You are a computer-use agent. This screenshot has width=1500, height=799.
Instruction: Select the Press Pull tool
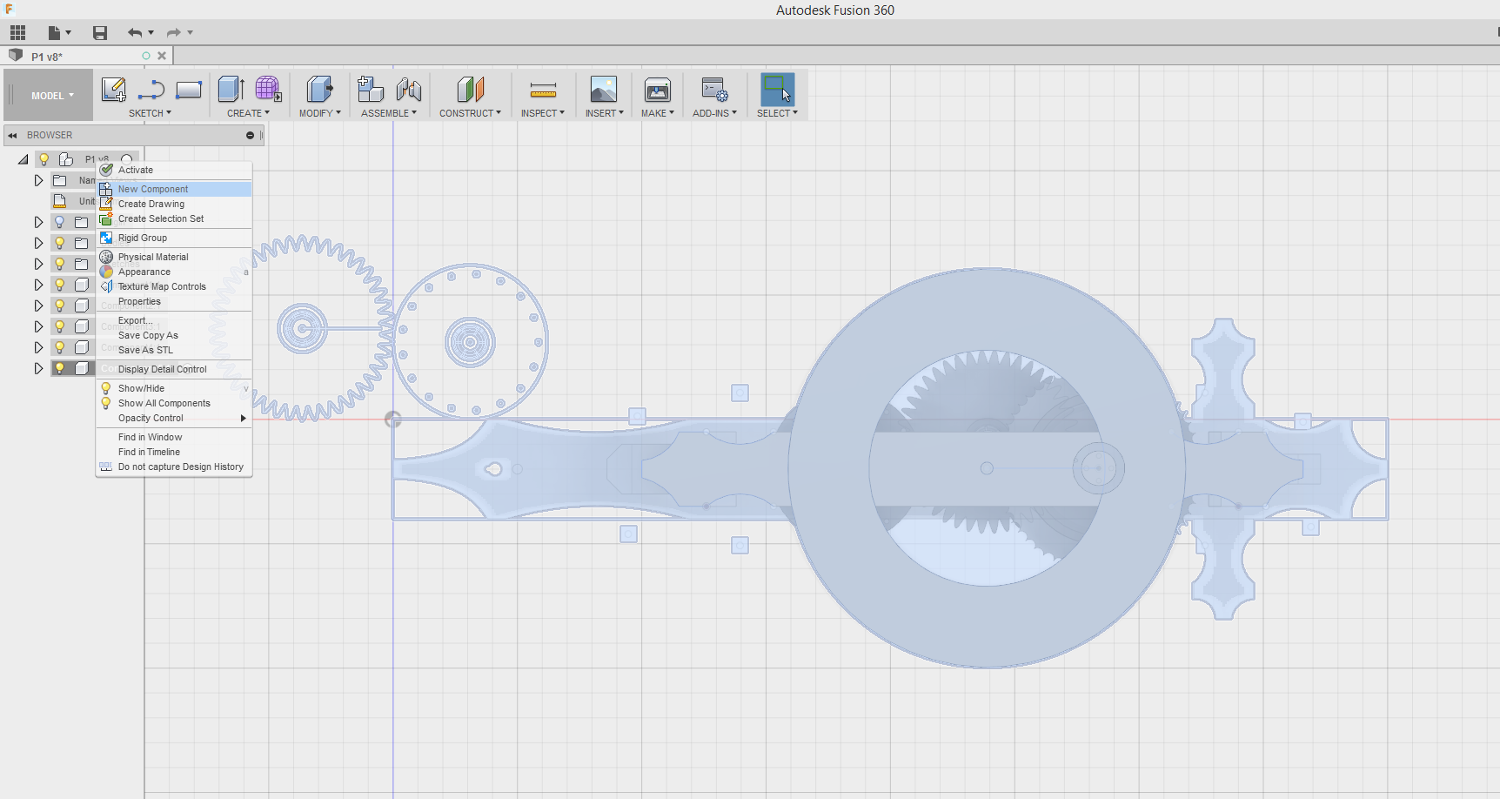click(x=320, y=90)
